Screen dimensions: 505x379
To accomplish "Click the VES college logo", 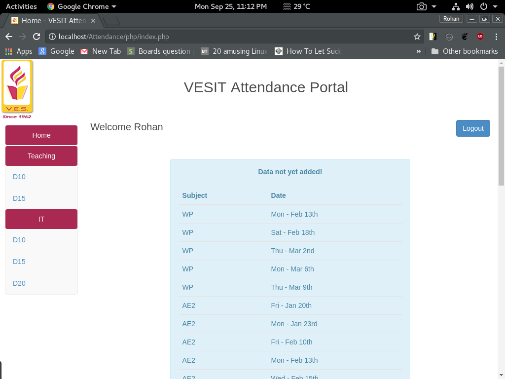I will pyautogui.click(x=17, y=89).
